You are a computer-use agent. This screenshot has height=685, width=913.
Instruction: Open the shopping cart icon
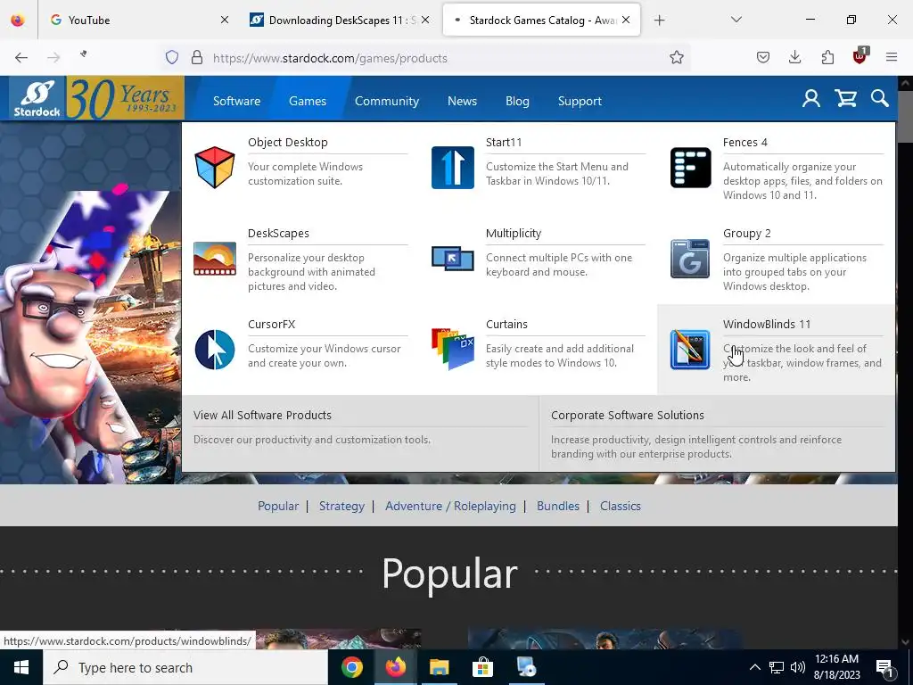point(845,98)
